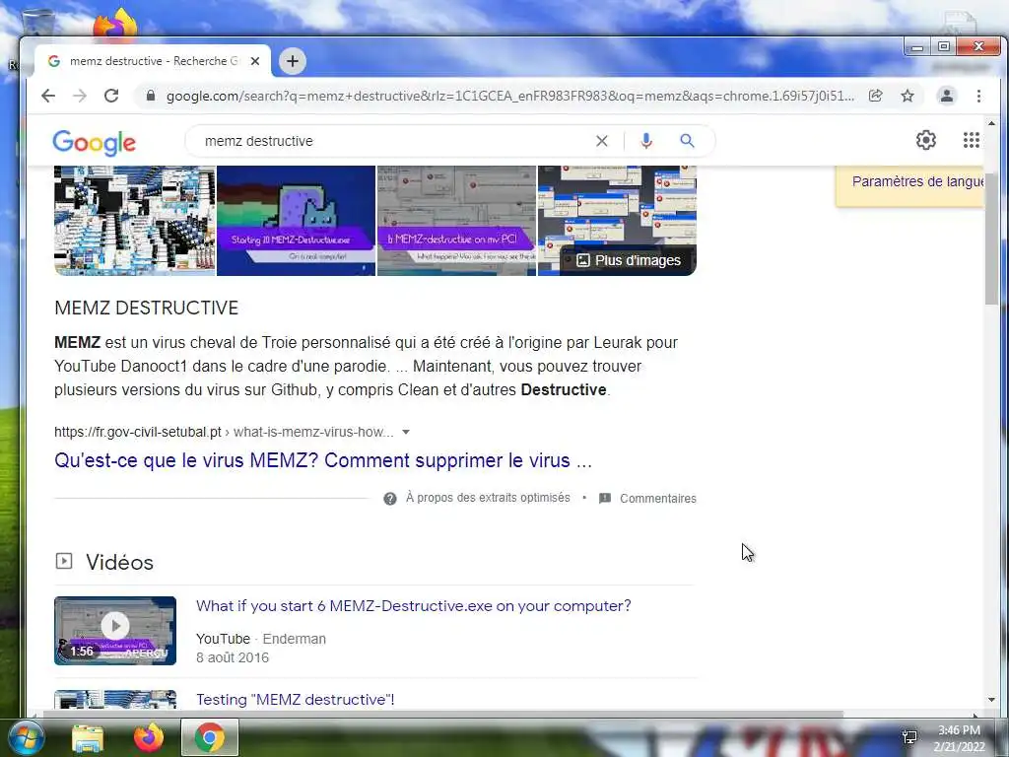Image resolution: width=1009 pixels, height=757 pixels.
Task: Click the address bar URL
Action: (509, 96)
